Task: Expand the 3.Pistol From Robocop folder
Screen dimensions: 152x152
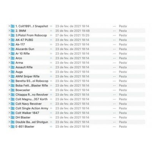Action: point(9,35)
